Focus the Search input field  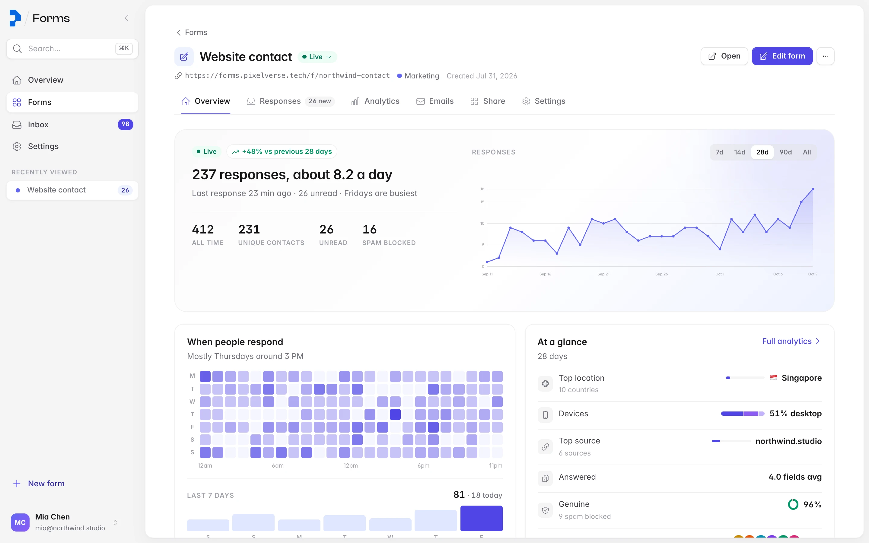[x=72, y=49]
